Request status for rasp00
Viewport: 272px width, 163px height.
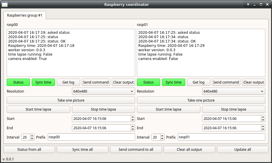(x=18, y=82)
